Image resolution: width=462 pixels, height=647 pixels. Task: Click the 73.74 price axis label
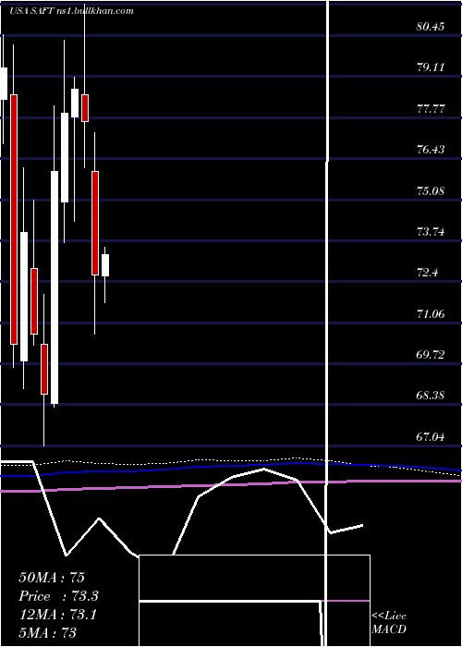coord(431,232)
